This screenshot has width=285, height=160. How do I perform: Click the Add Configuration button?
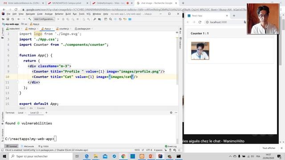click(x=44, y=19)
